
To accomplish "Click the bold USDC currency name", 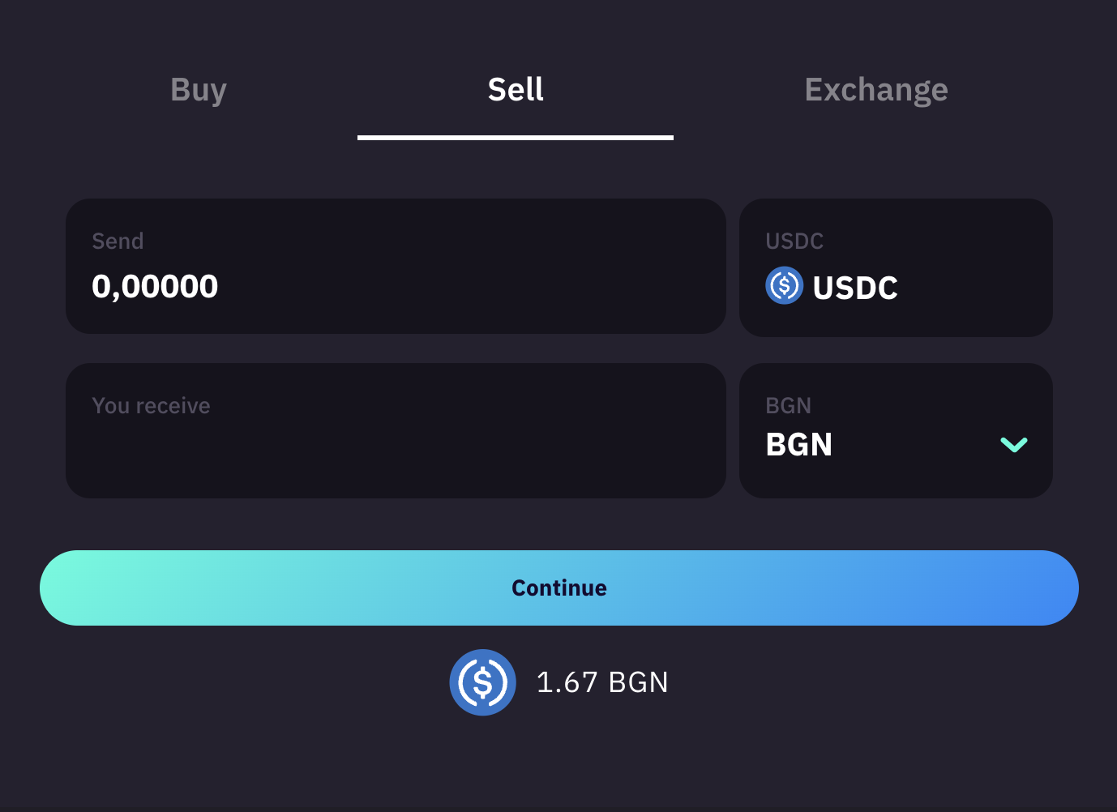I will tap(855, 288).
